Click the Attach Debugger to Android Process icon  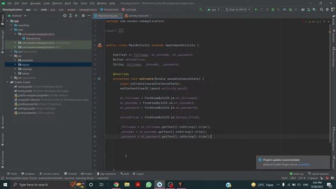pyautogui.click(x=290, y=9)
